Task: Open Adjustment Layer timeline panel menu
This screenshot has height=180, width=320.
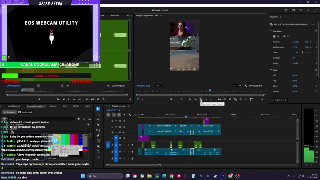Action: (129, 106)
